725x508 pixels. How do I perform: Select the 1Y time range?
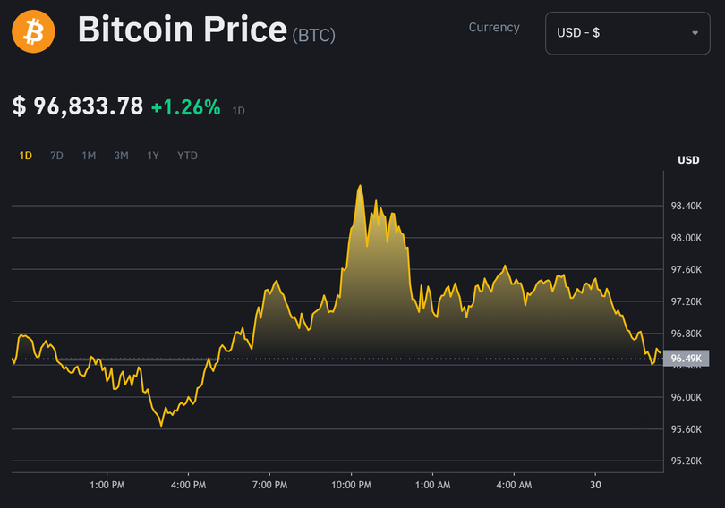tap(153, 156)
